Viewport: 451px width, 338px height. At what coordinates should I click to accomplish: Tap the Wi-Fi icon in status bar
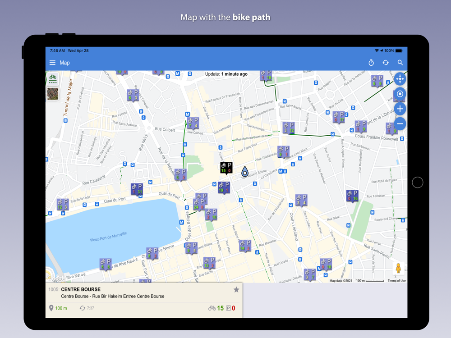coord(377,50)
